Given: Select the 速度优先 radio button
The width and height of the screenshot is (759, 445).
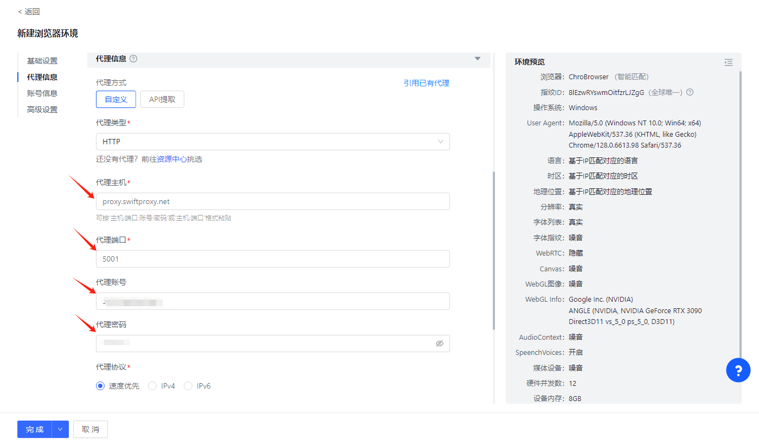Looking at the screenshot, I should 100,386.
